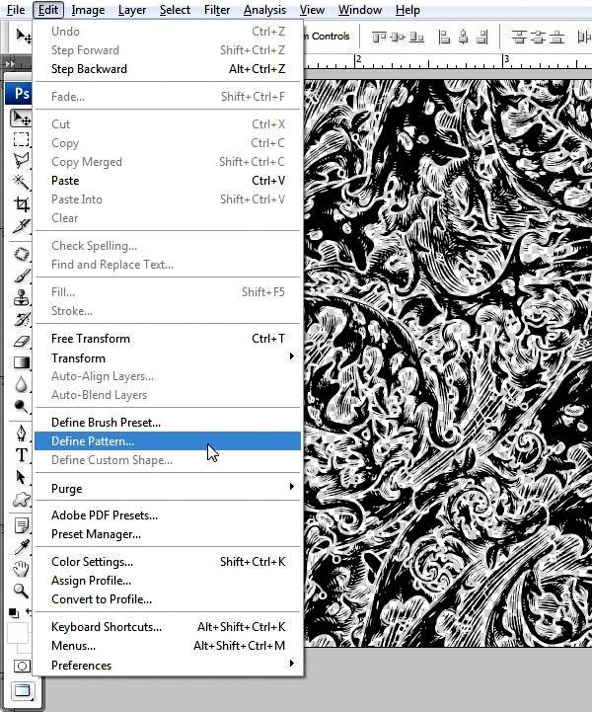Toggle Quick Mask mode

pos(22,666)
